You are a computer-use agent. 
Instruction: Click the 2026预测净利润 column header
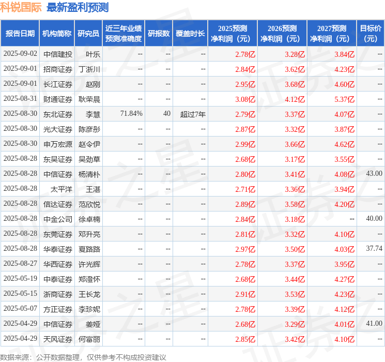[282, 34]
